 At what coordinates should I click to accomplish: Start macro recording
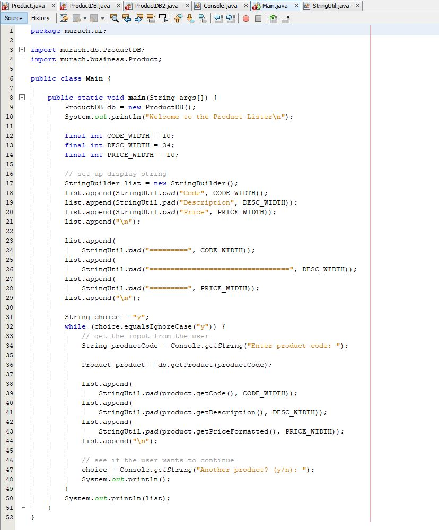click(x=245, y=18)
